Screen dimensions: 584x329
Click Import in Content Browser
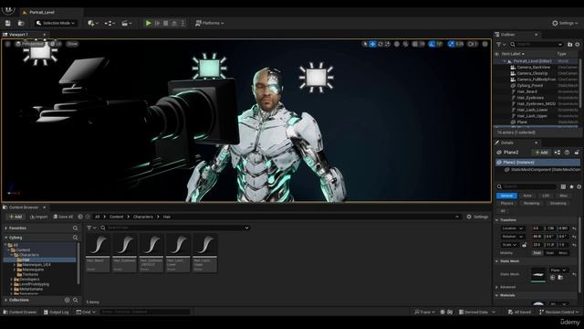[38, 217]
